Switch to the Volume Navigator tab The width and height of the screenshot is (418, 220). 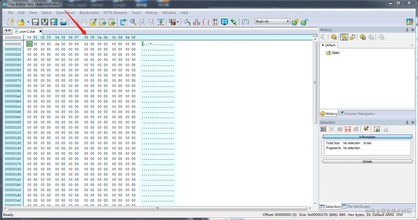pyautogui.click(x=356, y=113)
